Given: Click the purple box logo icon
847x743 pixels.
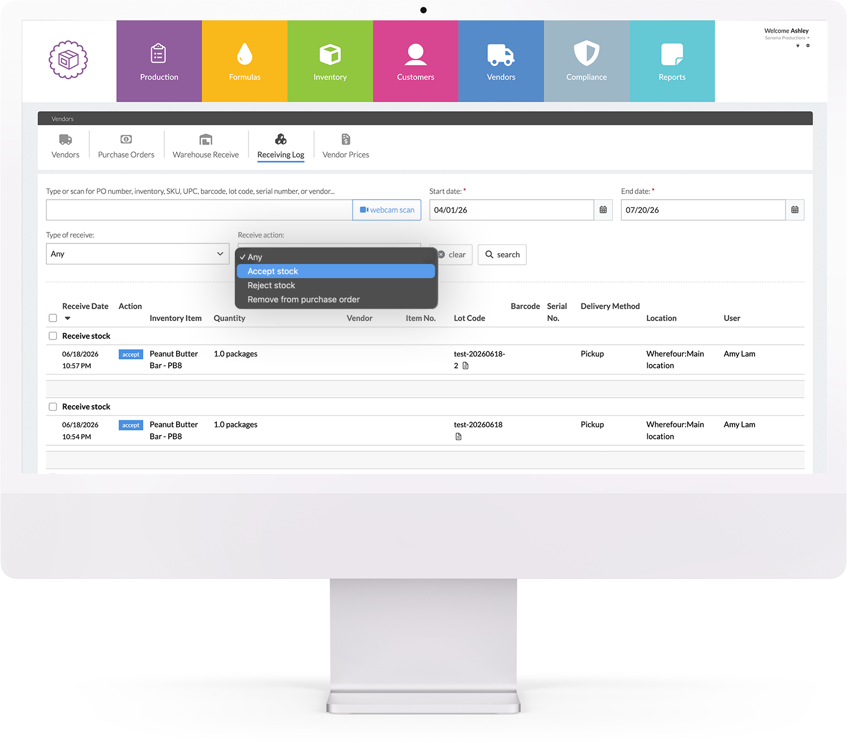Looking at the screenshot, I should [68, 60].
